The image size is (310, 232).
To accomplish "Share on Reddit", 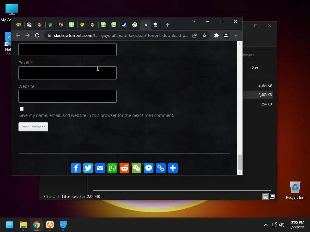I will pyautogui.click(x=124, y=168).
